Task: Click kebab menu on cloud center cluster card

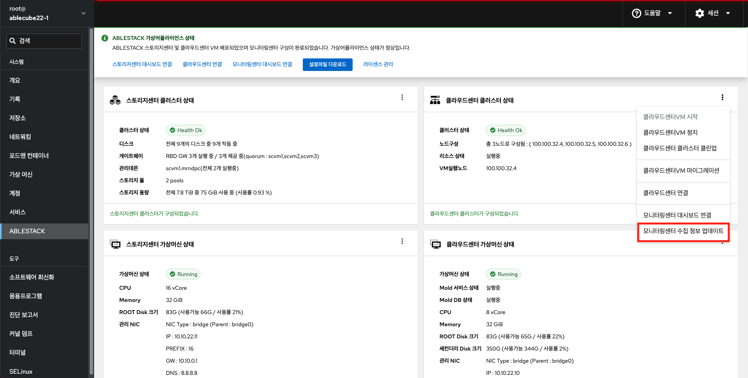Action: pyautogui.click(x=722, y=97)
